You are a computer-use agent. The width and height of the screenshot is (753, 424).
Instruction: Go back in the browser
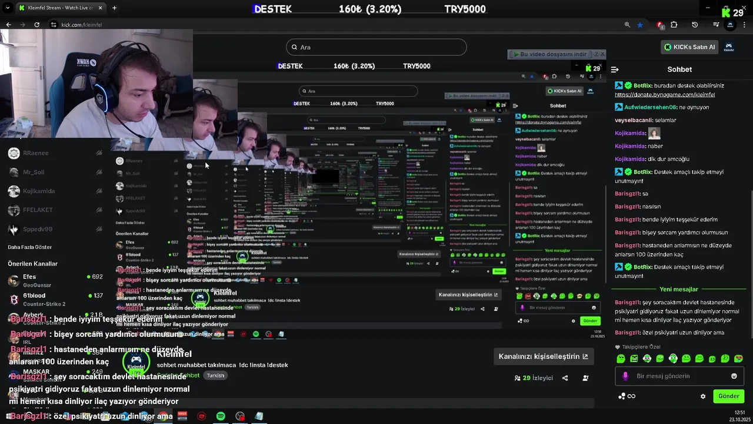[x=8, y=25]
